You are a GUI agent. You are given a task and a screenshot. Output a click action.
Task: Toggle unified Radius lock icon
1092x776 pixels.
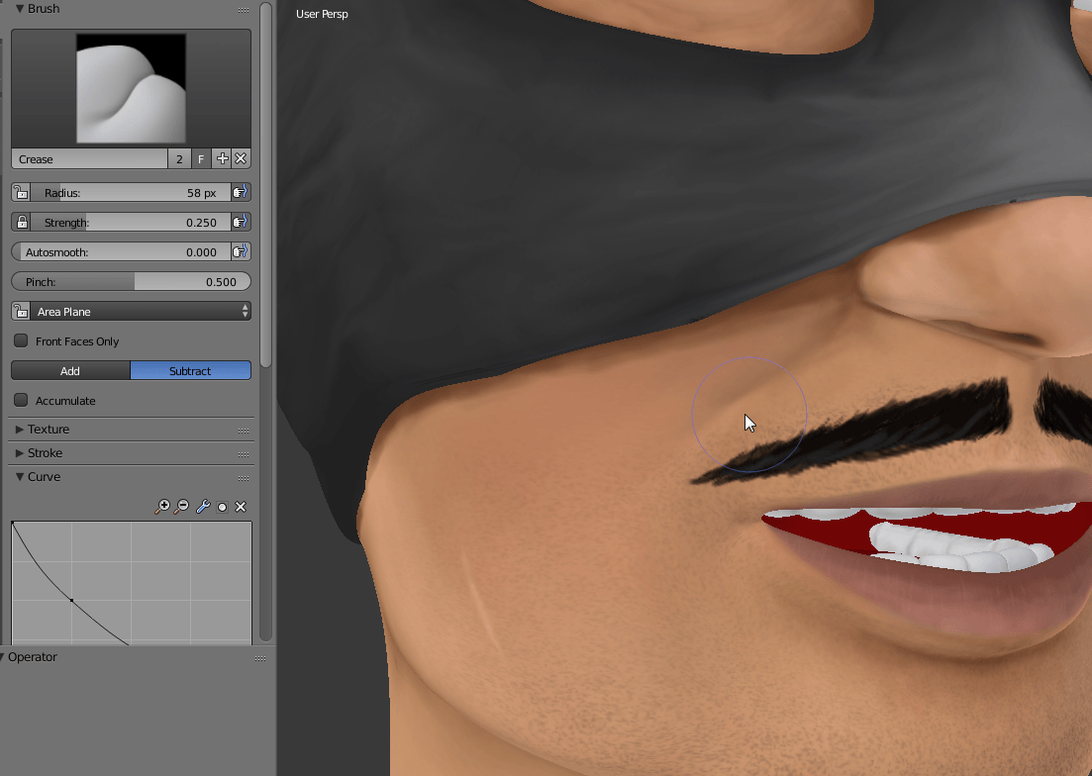coord(22,193)
